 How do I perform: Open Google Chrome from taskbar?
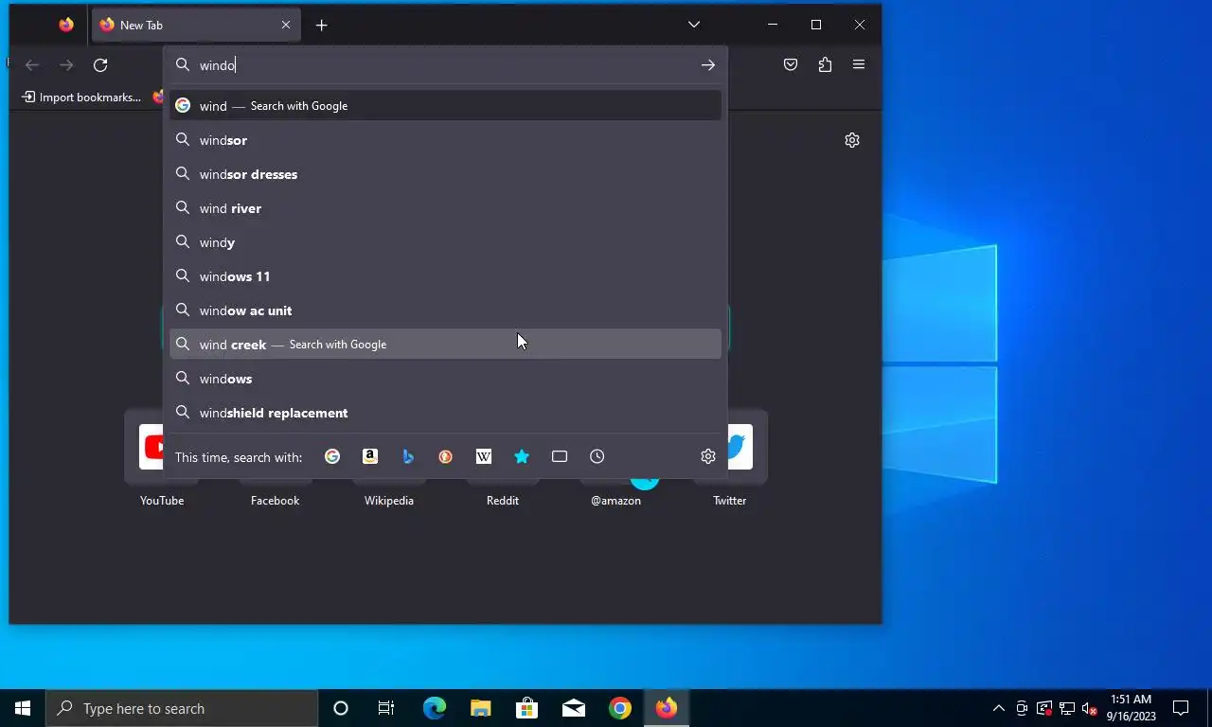pos(620,708)
